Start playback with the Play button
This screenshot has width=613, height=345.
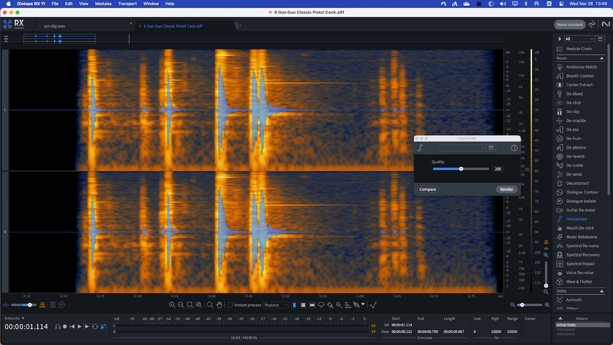[x=80, y=327]
